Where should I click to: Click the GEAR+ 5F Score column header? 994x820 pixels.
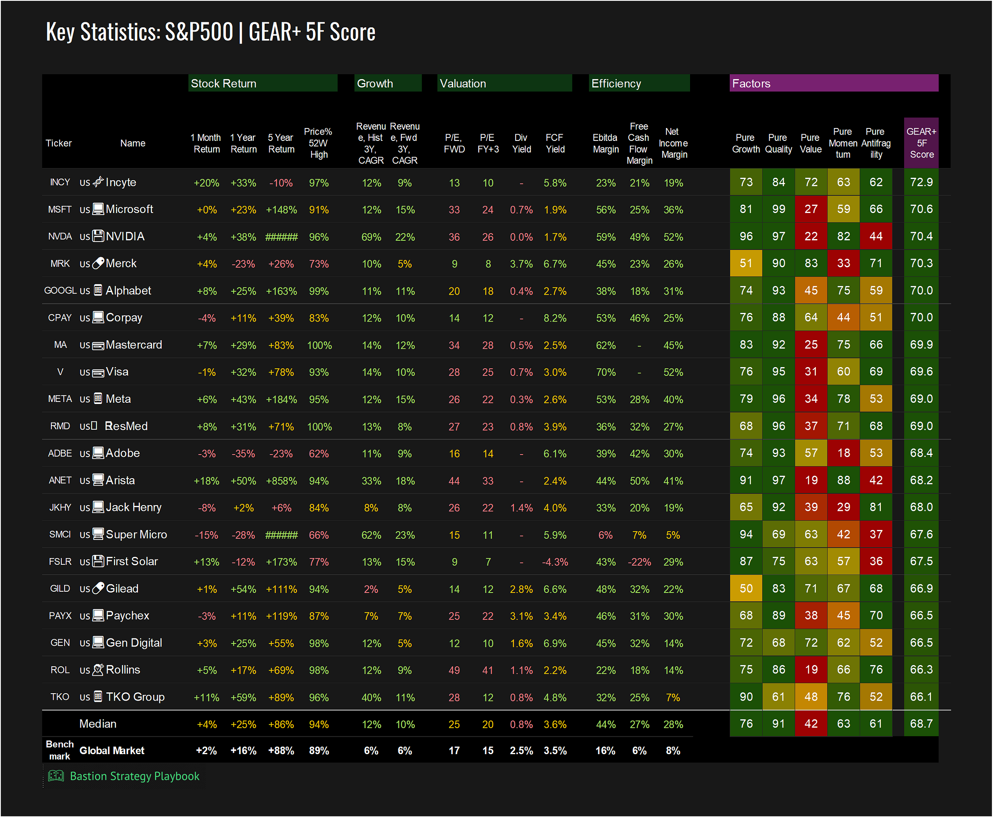pos(921,143)
